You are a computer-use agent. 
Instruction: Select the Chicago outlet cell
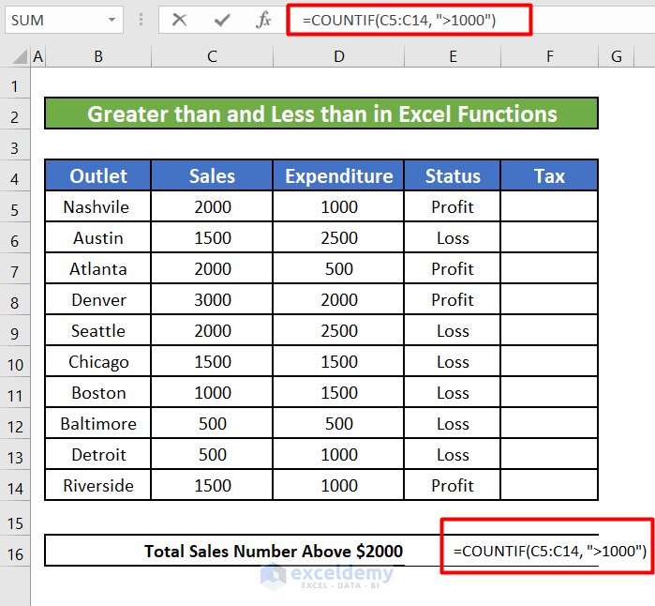(x=98, y=361)
